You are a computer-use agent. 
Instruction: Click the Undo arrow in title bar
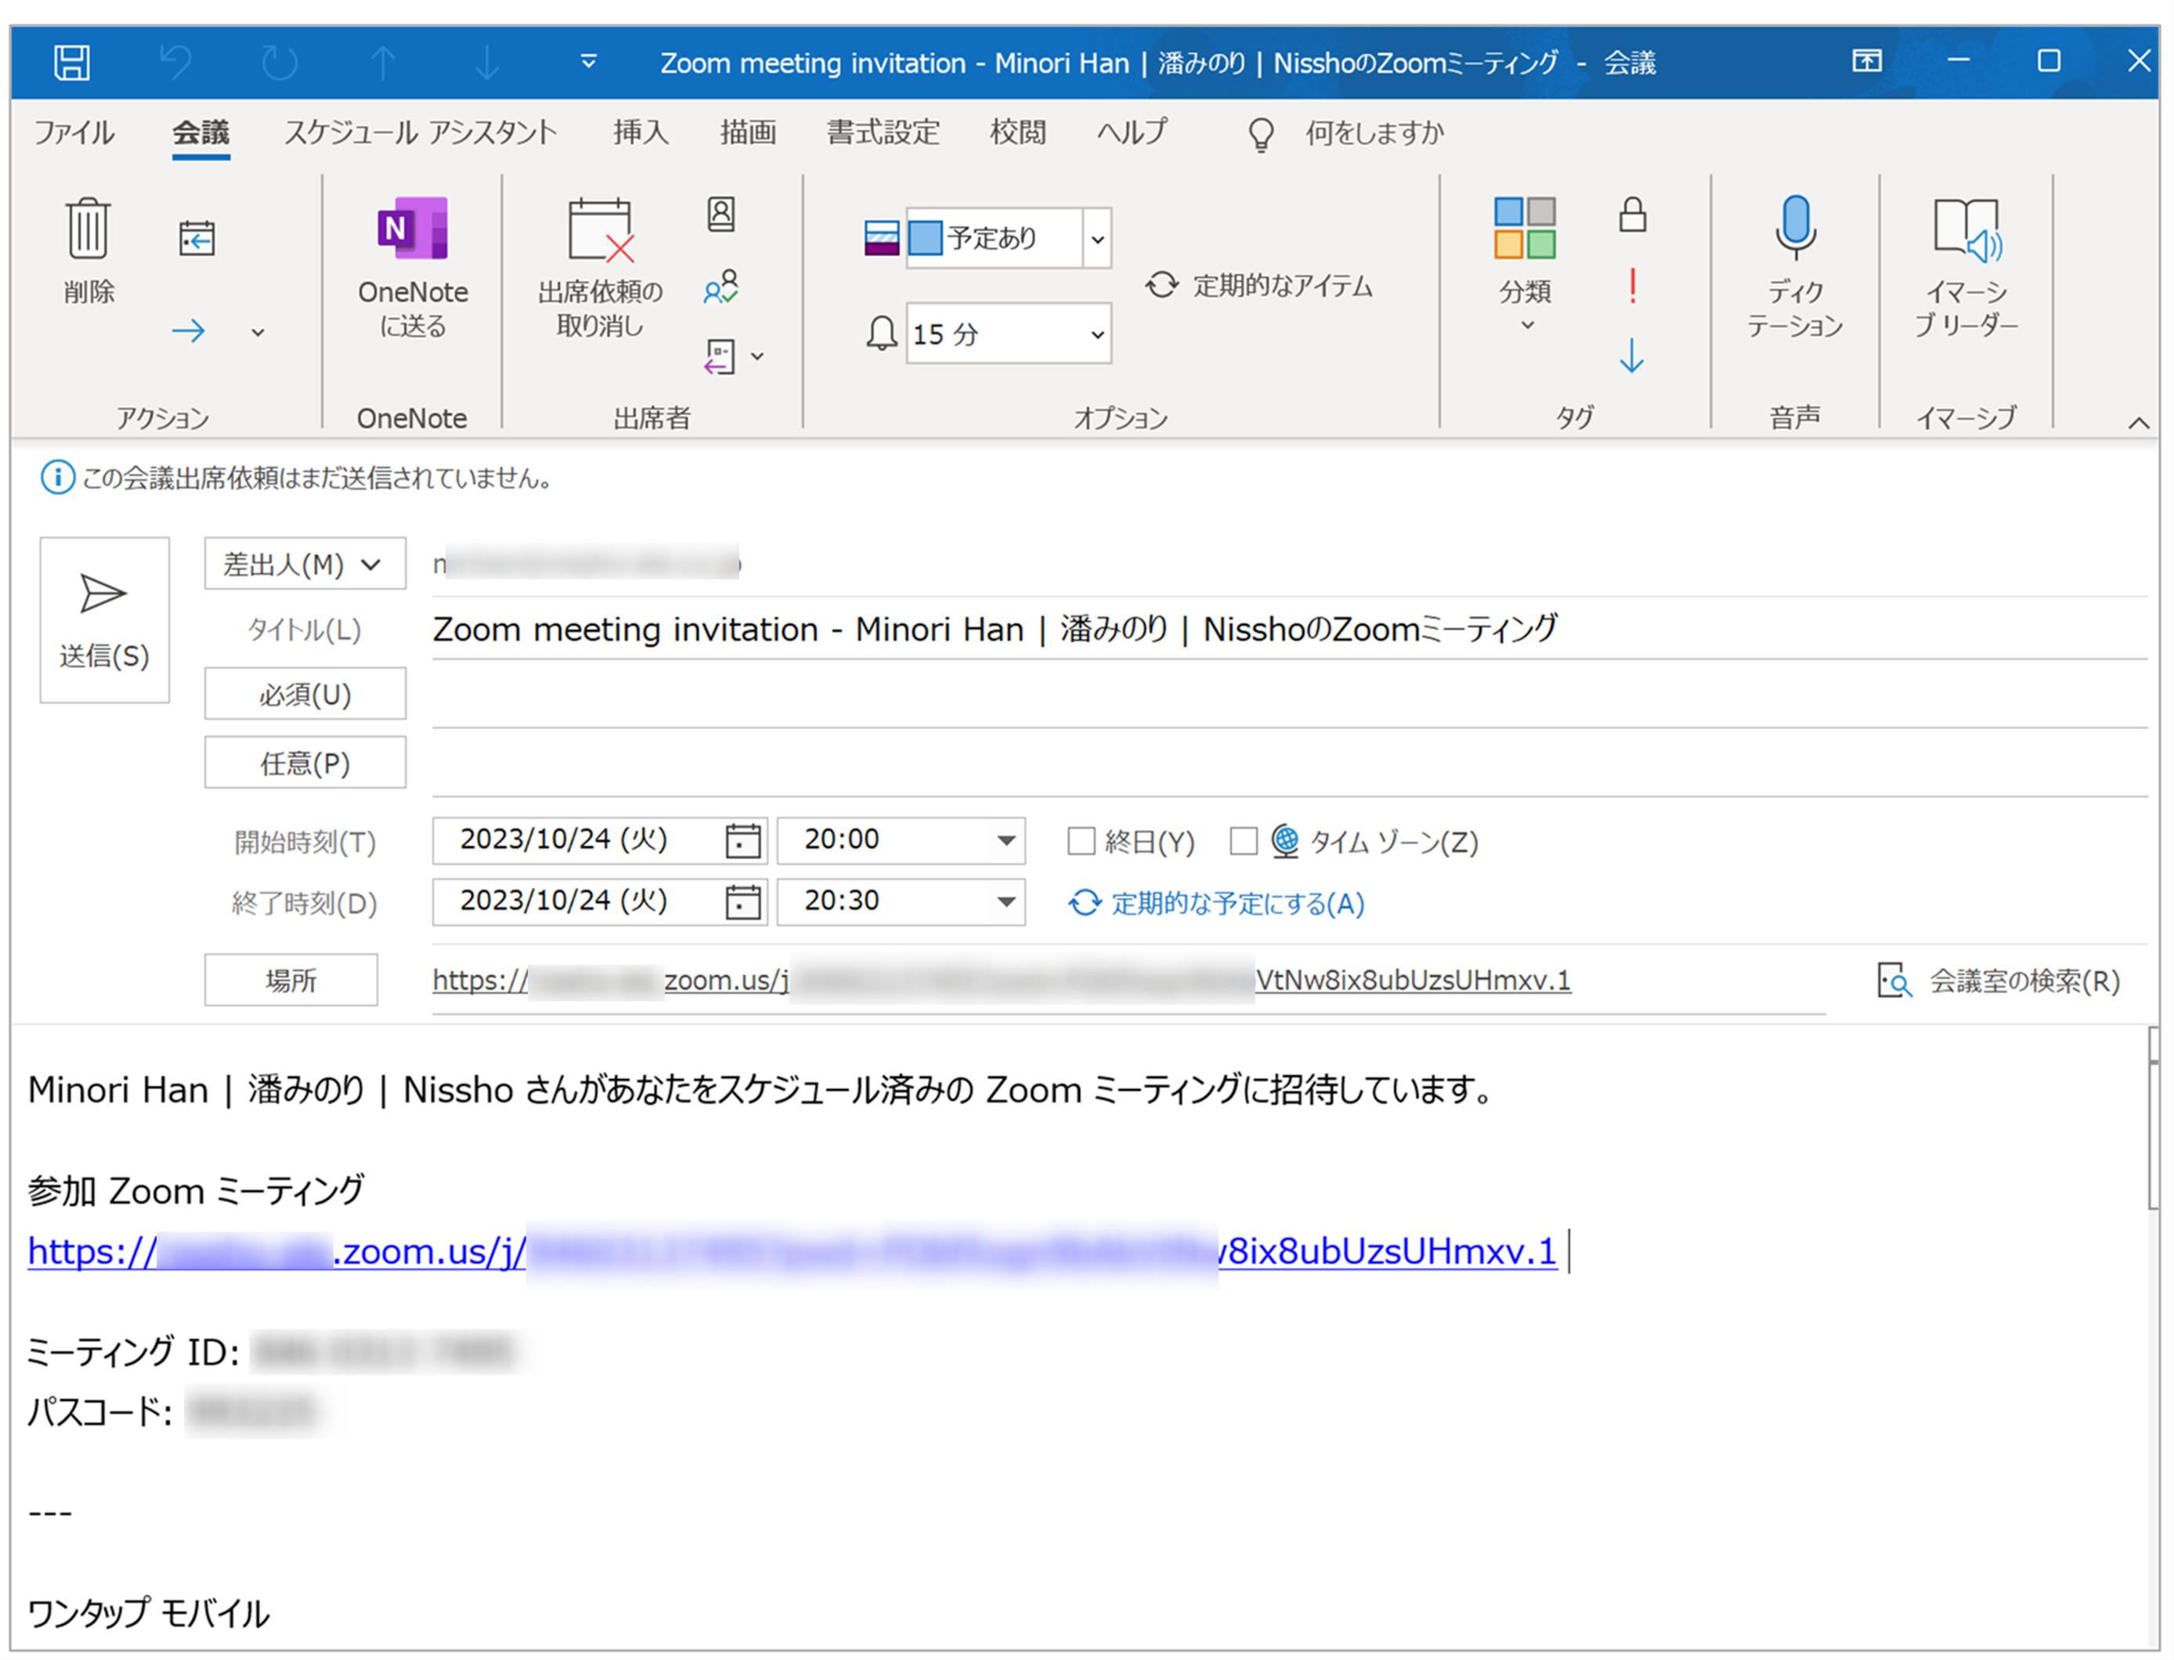tap(176, 63)
